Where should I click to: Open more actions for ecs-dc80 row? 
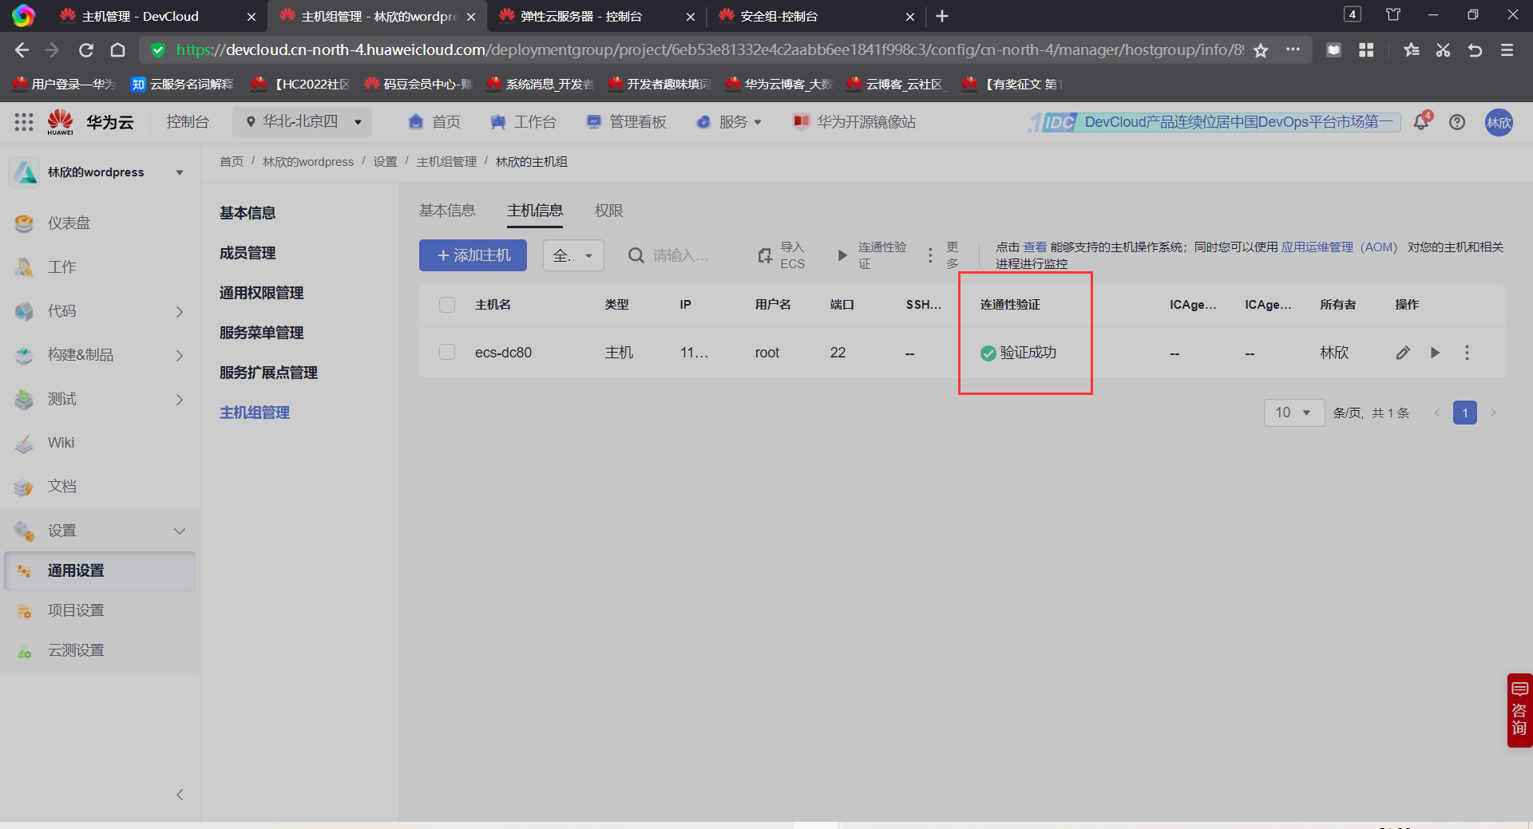coord(1467,353)
